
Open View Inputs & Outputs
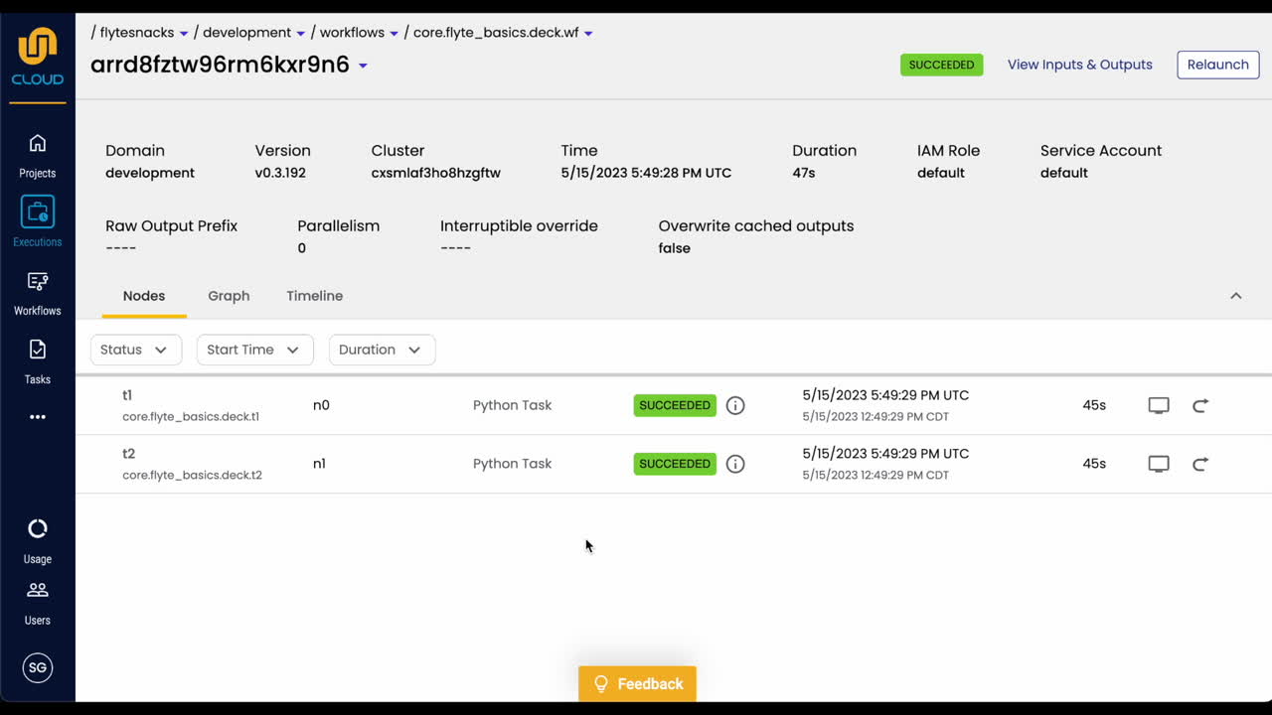(1079, 65)
